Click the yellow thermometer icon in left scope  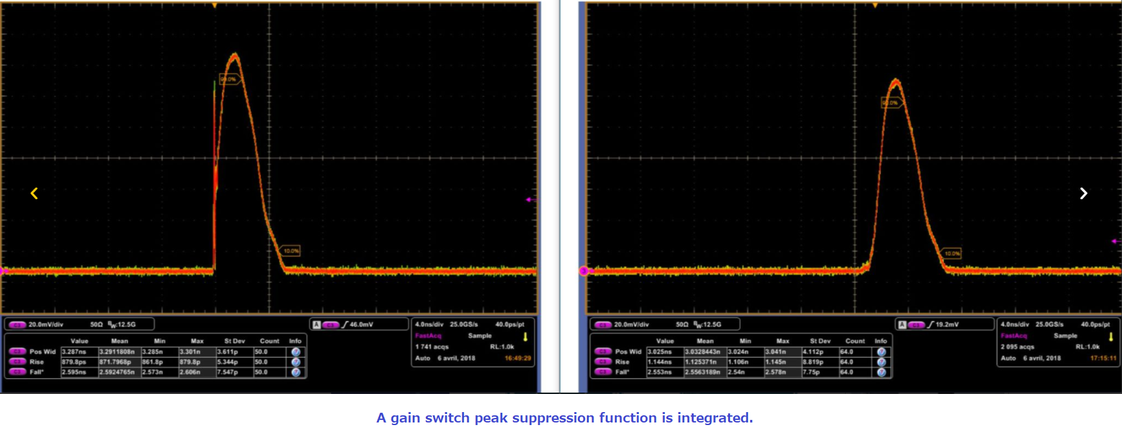pyautogui.click(x=525, y=337)
